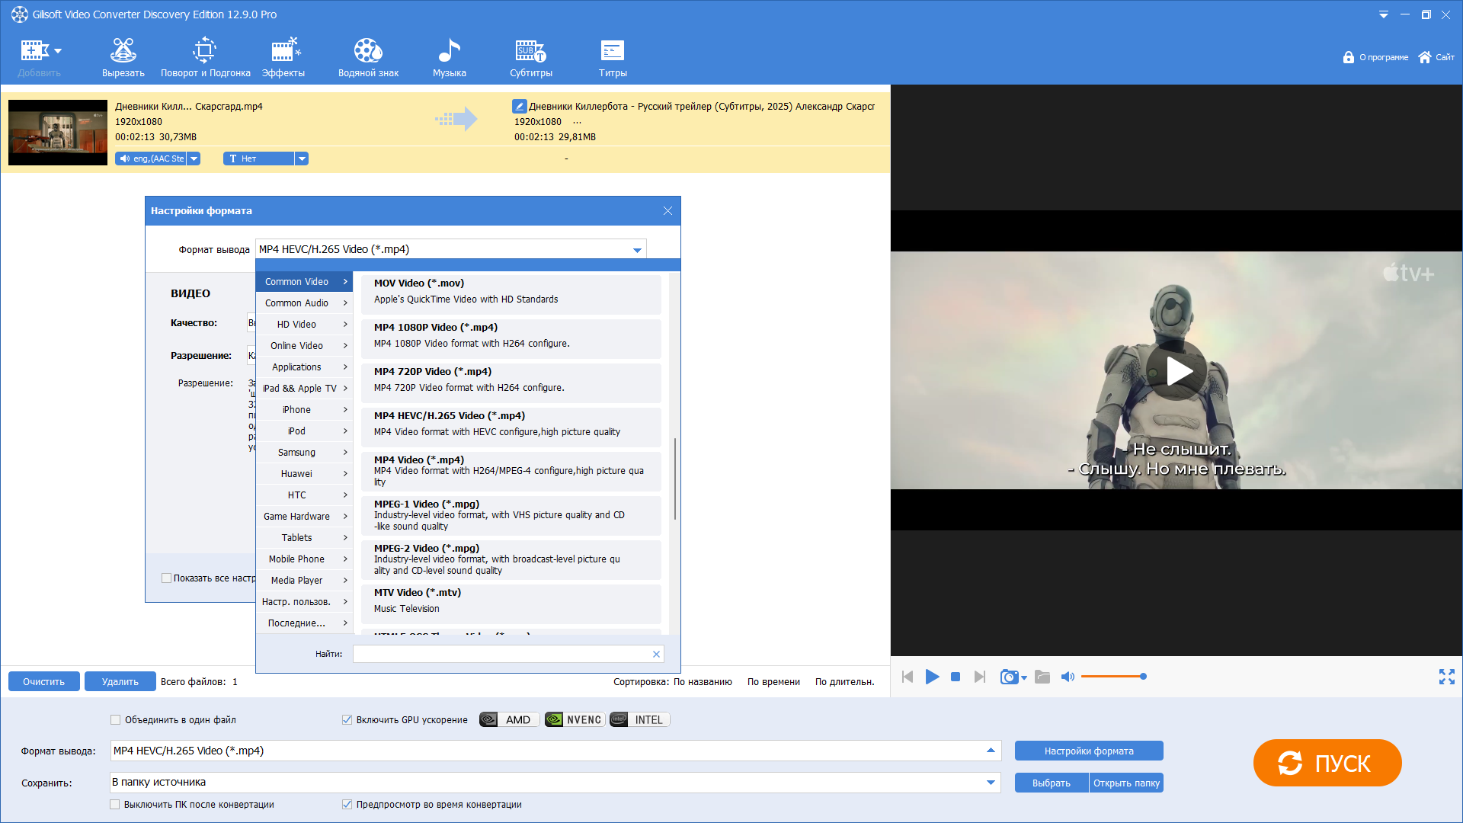Check Выключить ПК после конвертации
The width and height of the screenshot is (1463, 823).
(x=115, y=804)
